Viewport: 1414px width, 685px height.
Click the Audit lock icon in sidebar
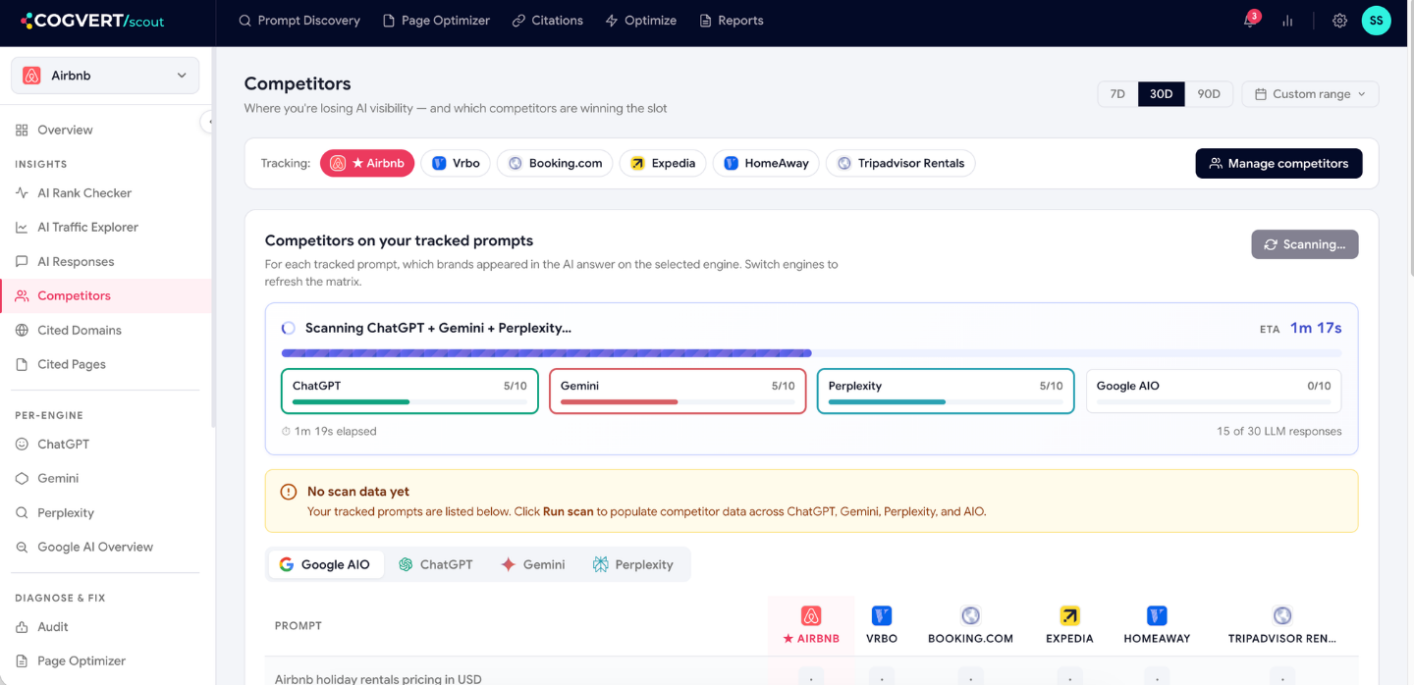[x=22, y=626]
